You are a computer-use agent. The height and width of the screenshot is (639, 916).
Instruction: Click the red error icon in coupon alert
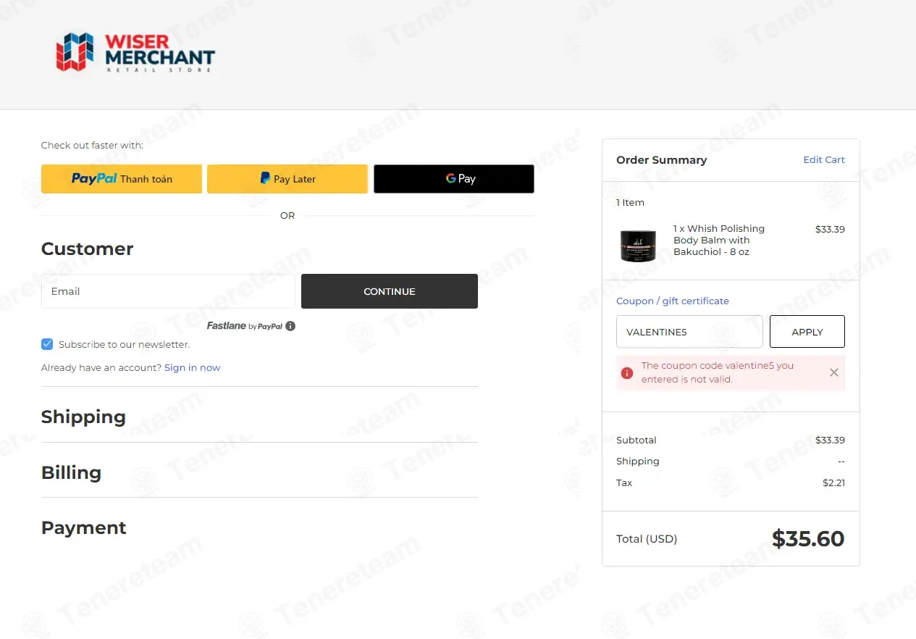[627, 373]
